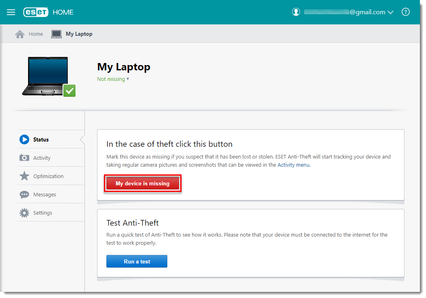Select the Status sidebar tab
Viewport: 426px width, 298px height.
(50, 139)
